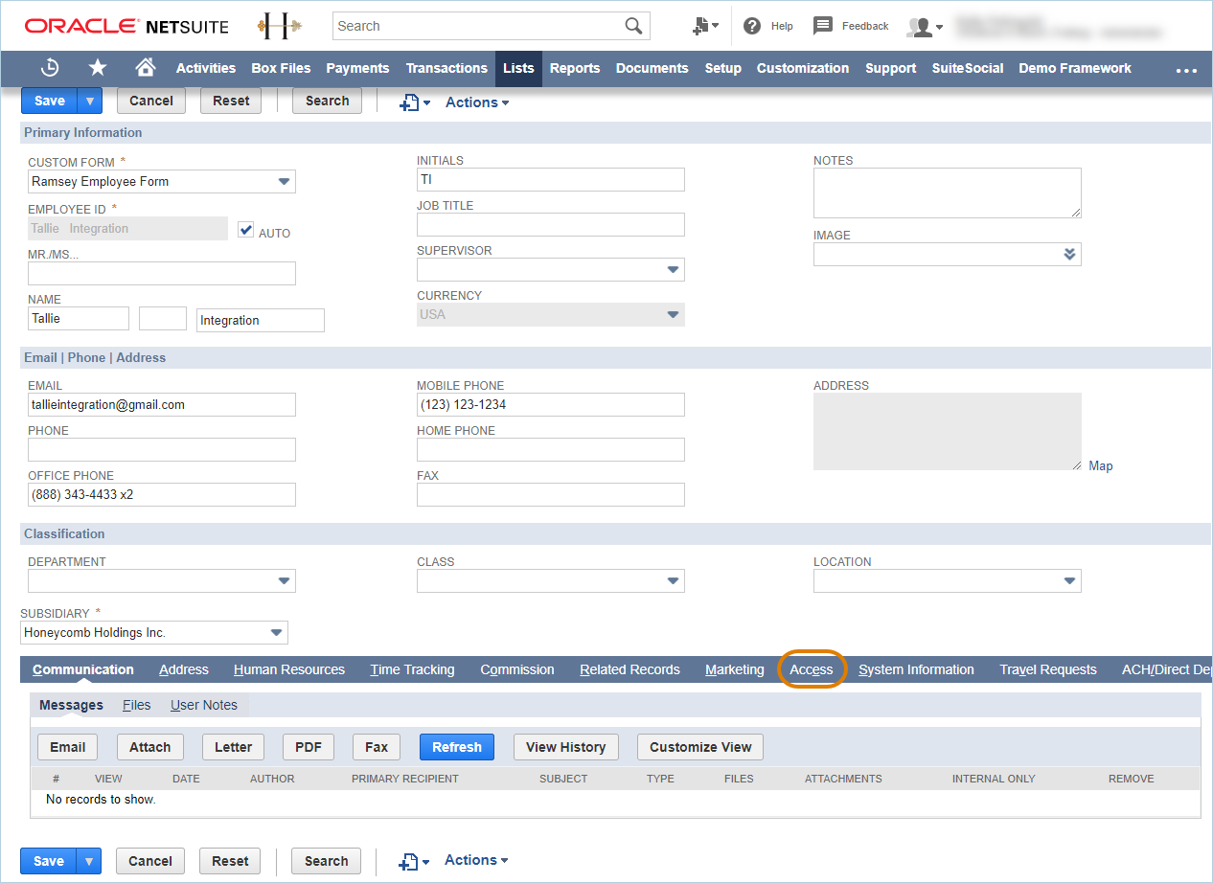Open the Customization menu
1213x883 pixels.
coord(803,68)
